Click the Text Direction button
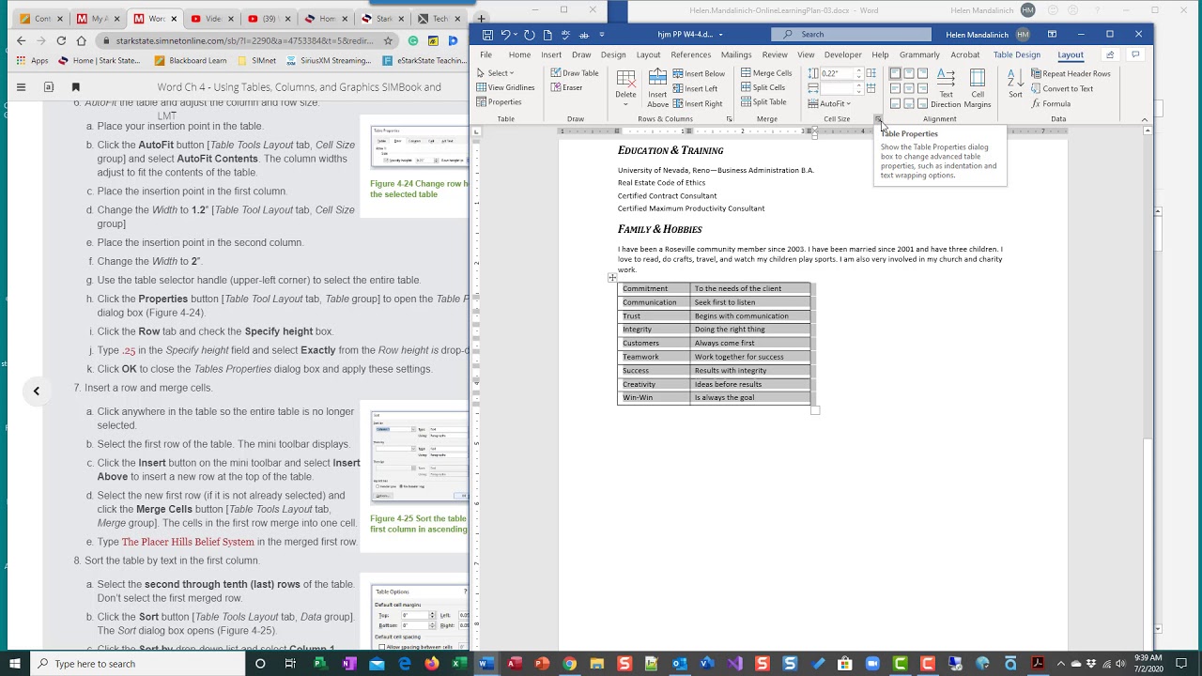The height and width of the screenshot is (676, 1202). click(x=946, y=89)
